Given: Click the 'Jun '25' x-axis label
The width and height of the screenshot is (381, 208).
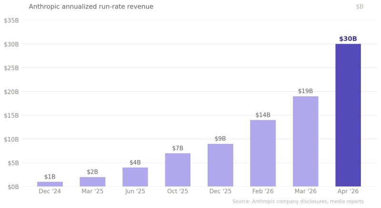Looking at the screenshot, I should tap(135, 191).
